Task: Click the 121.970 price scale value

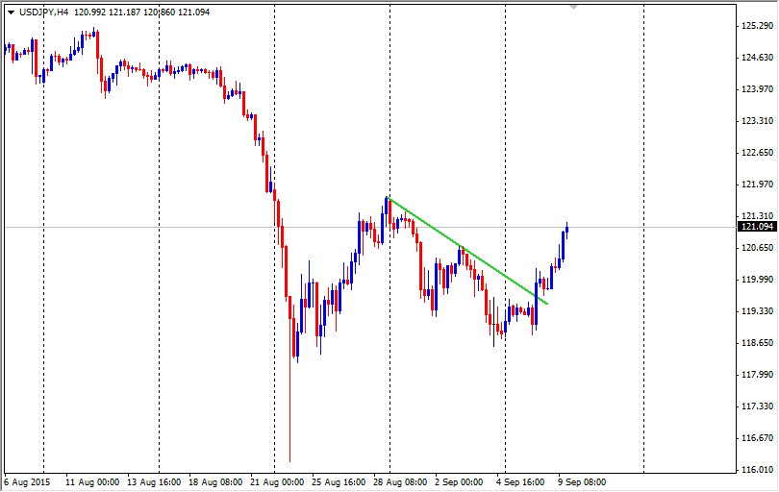Action: point(757,184)
